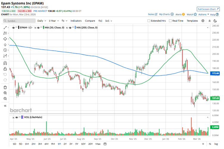This screenshot has width=224, height=149.
Task: Expand the Actions dropdown
Action: 203,14
